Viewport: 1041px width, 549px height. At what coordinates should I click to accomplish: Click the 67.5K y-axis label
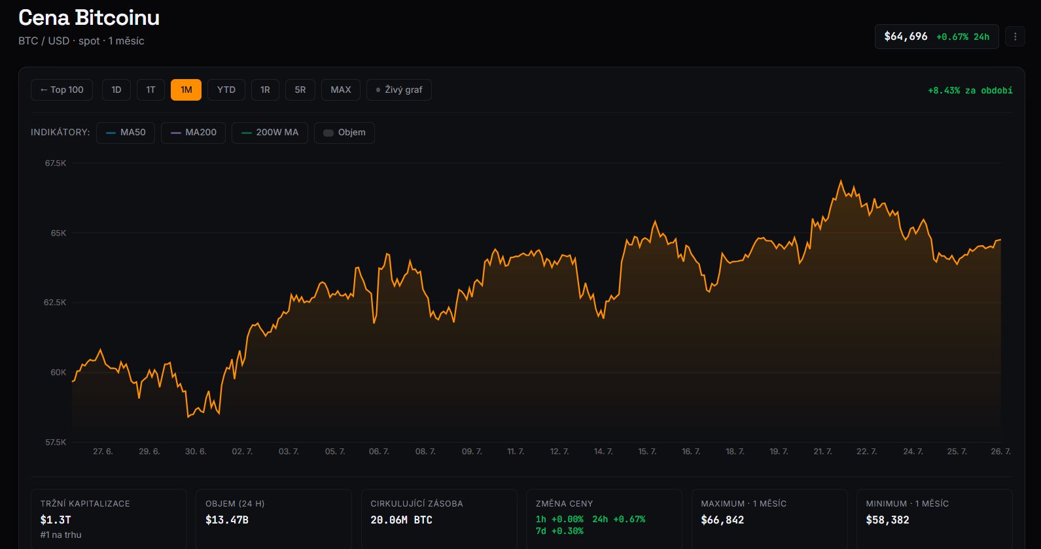tap(56, 163)
